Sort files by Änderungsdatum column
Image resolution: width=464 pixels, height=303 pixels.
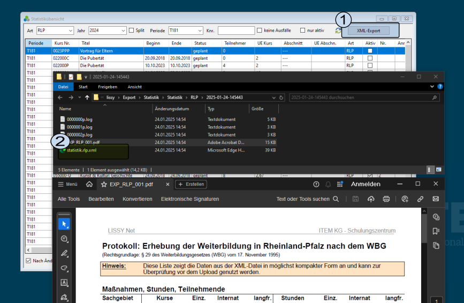[x=172, y=109]
